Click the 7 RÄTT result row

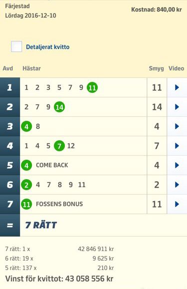coord(94,225)
